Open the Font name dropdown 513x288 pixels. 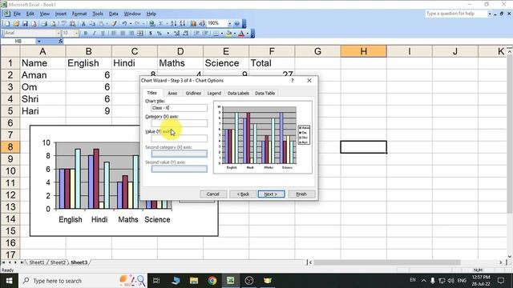(x=59, y=33)
